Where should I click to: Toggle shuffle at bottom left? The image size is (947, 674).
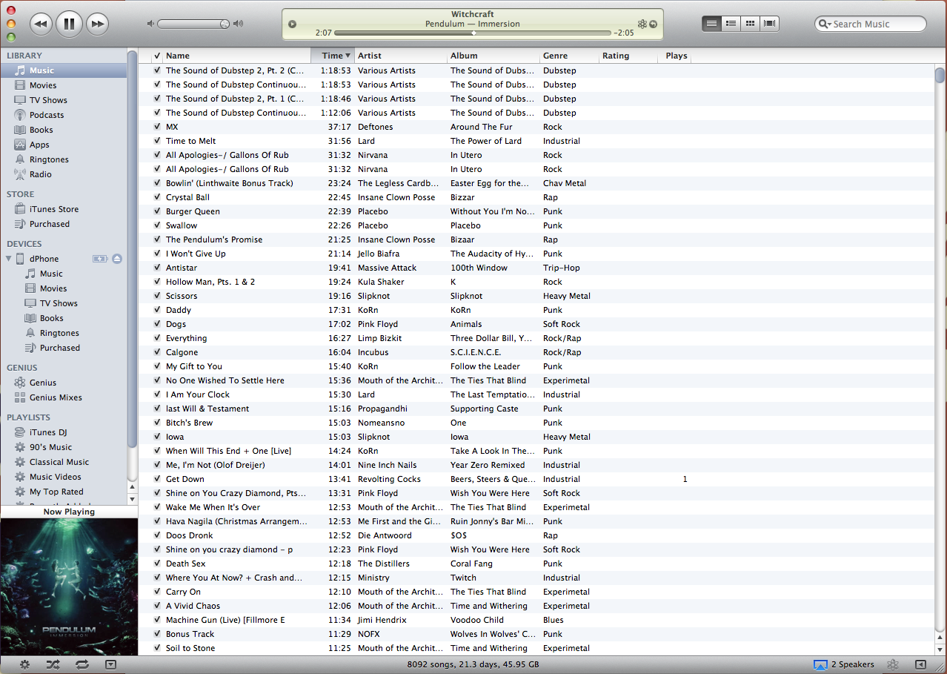[x=53, y=664]
